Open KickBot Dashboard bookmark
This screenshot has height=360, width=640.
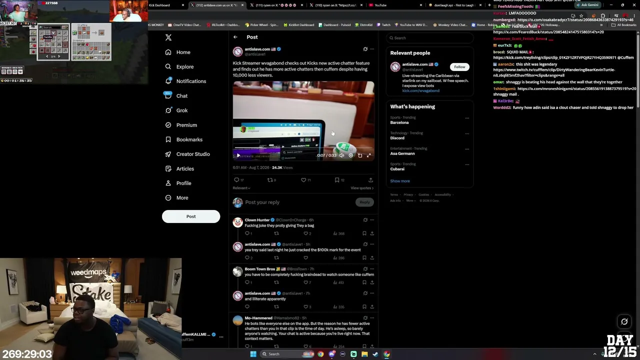tap(299, 25)
